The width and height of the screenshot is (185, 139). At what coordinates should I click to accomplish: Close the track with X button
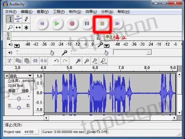[7, 76]
